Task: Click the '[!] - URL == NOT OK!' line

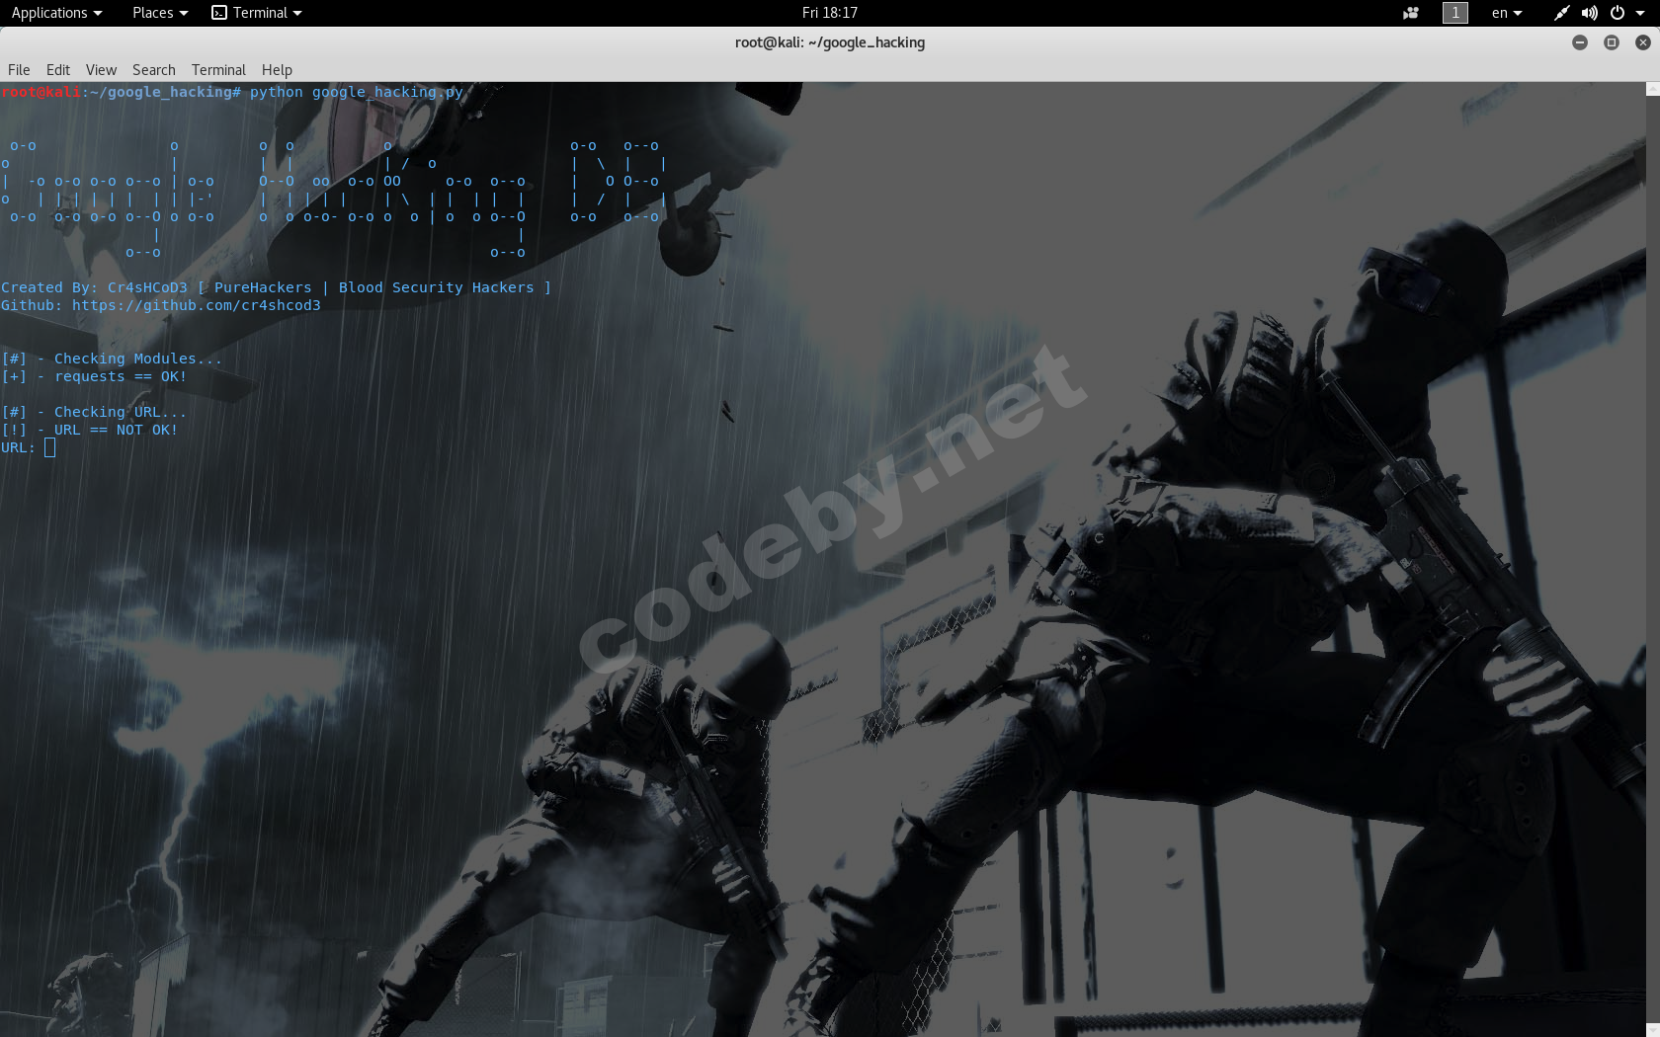Action: pos(90,431)
